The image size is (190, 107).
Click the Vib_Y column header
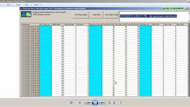[170, 24]
